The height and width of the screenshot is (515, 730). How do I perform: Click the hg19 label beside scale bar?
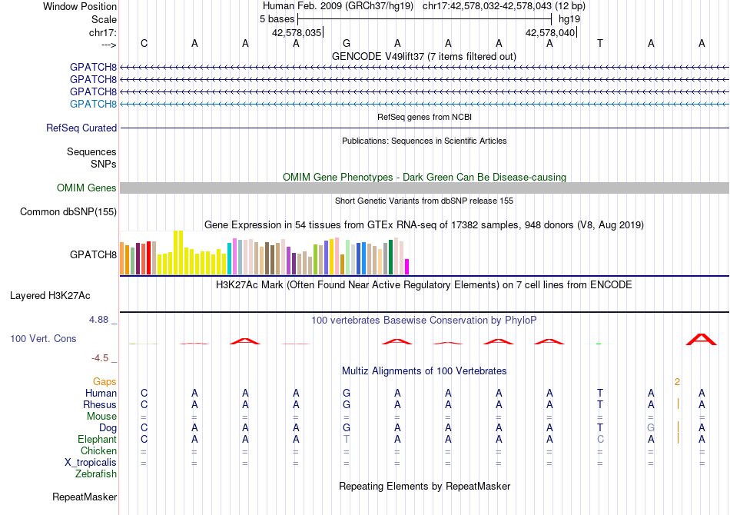click(x=569, y=19)
